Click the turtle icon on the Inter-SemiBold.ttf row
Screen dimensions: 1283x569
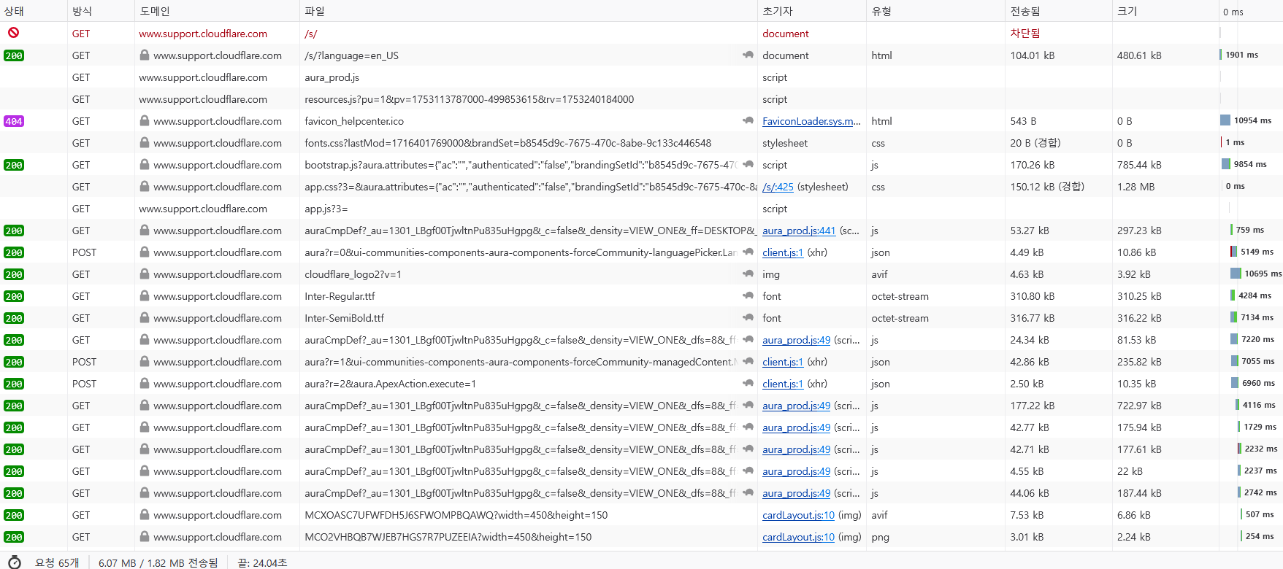pos(748,318)
